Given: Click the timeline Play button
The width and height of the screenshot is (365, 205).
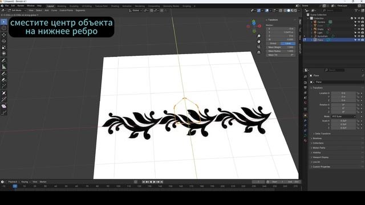Looking at the screenshot, I should point(154,182).
